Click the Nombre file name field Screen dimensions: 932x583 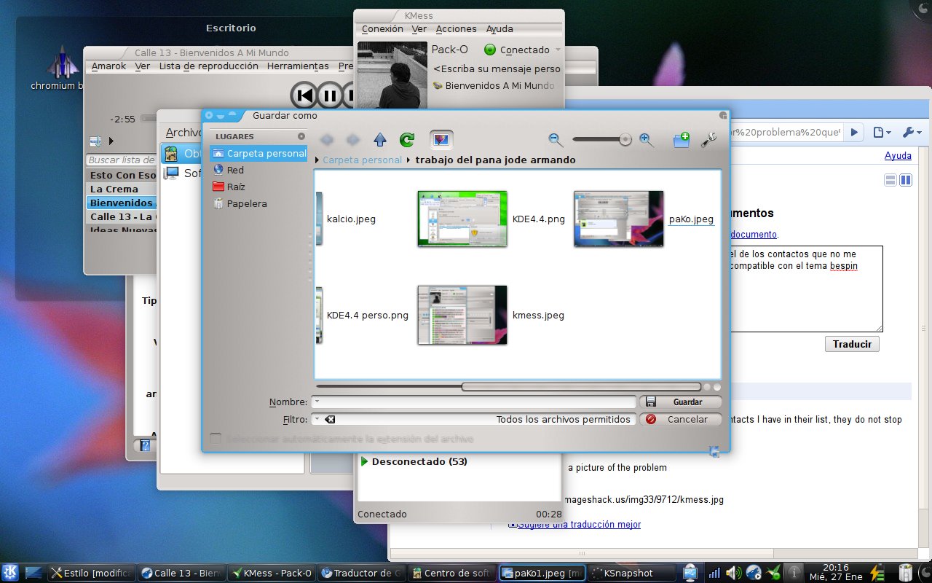click(x=473, y=402)
